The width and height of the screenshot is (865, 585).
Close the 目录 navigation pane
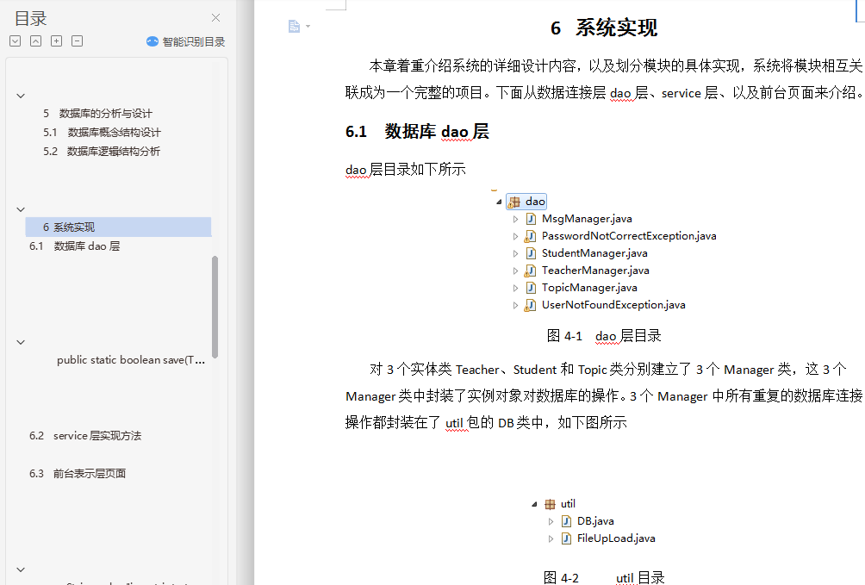[x=215, y=18]
